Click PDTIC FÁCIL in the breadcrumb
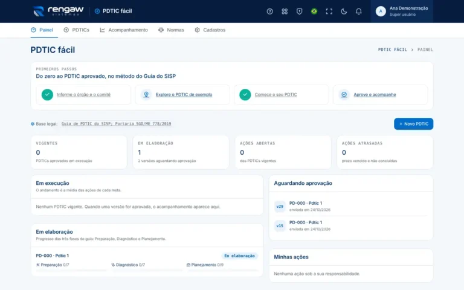464x290 pixels. (x=392, y=50)
